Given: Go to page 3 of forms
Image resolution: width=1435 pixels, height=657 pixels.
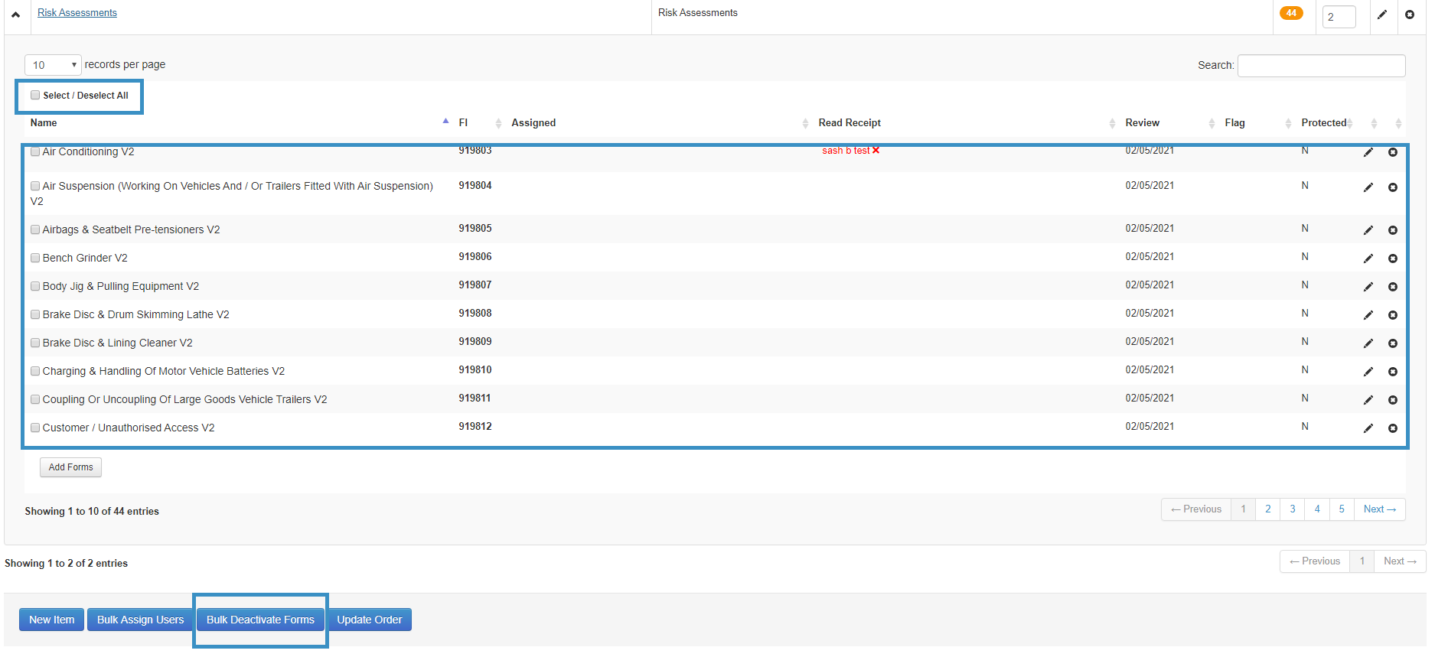Looking at the screenshot, I should 1293,509.
